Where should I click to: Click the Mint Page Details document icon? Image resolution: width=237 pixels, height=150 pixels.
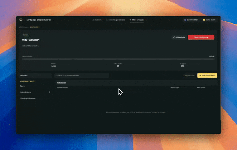(x=107, y=20)
